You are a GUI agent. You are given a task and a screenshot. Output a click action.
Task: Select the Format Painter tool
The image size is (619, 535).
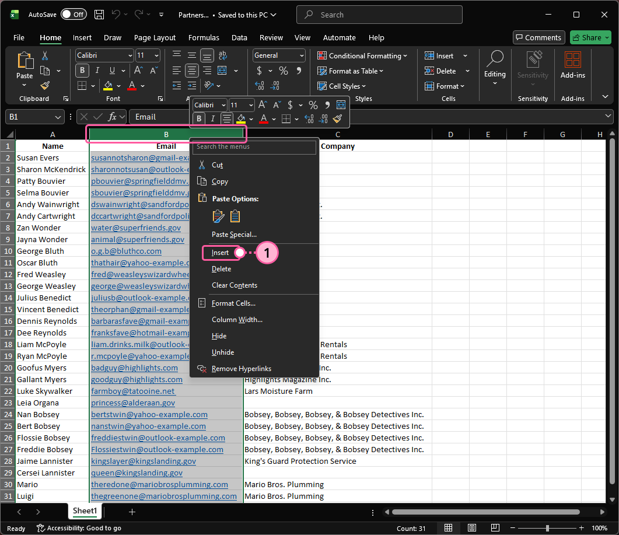pos(45,85)
